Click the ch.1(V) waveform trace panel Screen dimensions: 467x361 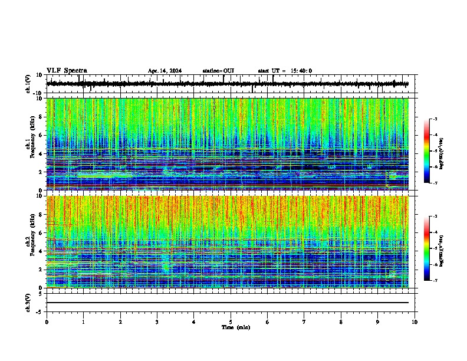tap(230, 84)
